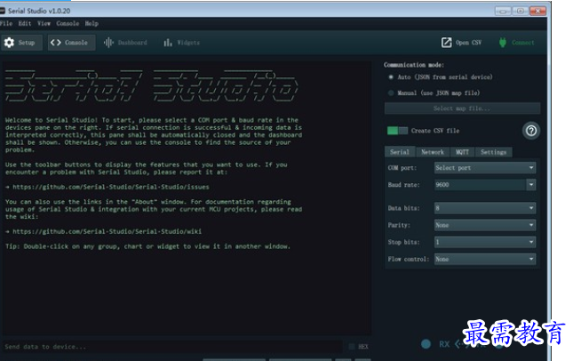
Task: Open the Parity dropdown
Action: (485, 225)
